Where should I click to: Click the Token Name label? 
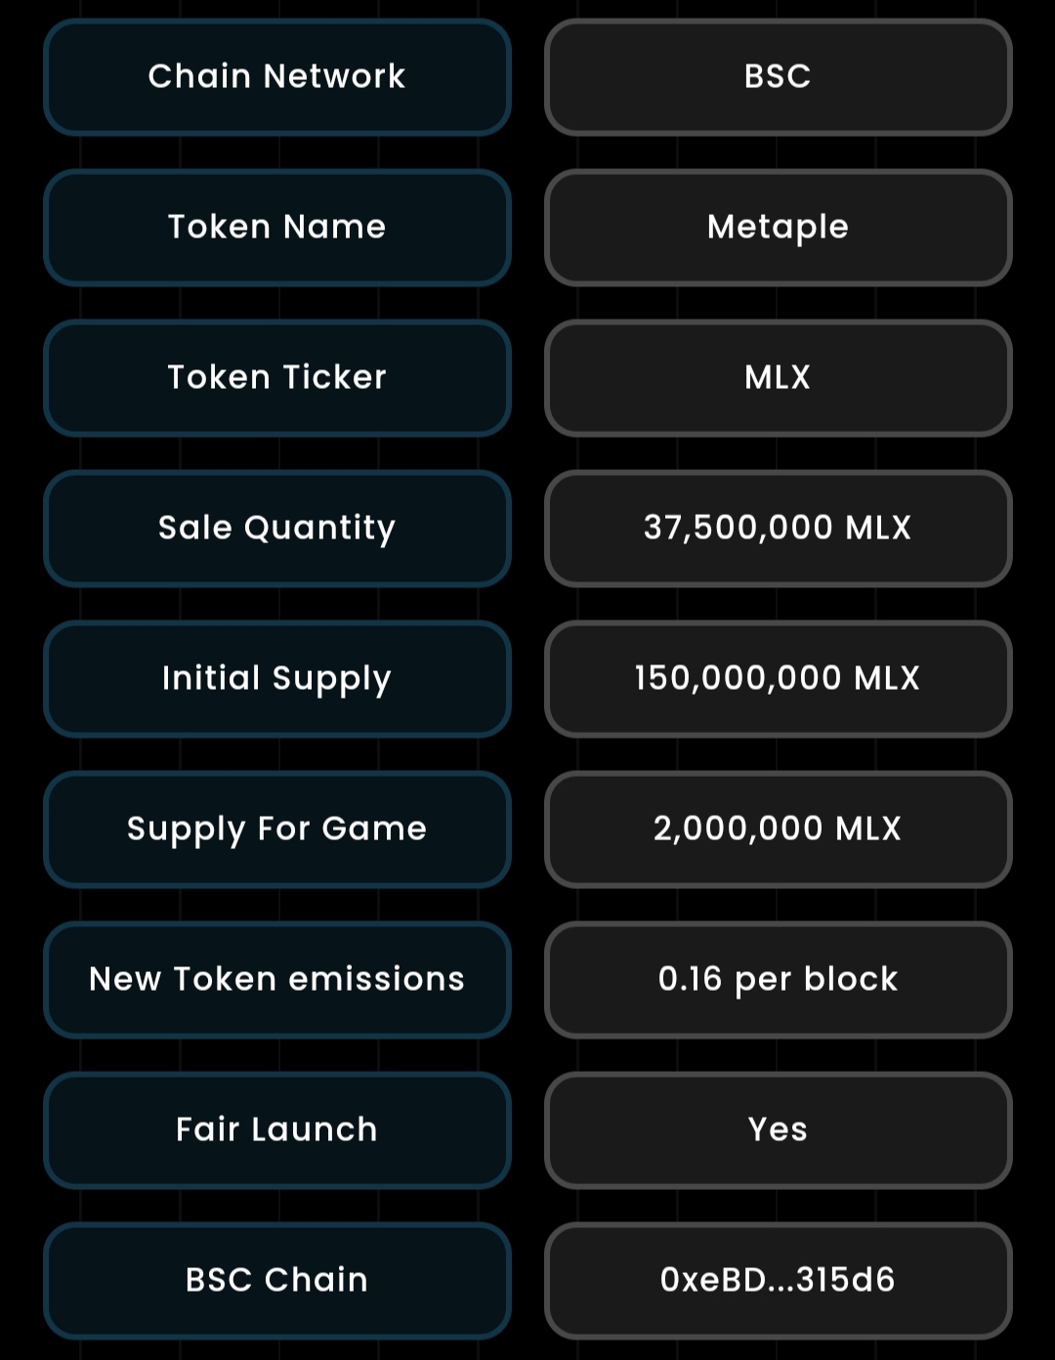coord(277,228)
